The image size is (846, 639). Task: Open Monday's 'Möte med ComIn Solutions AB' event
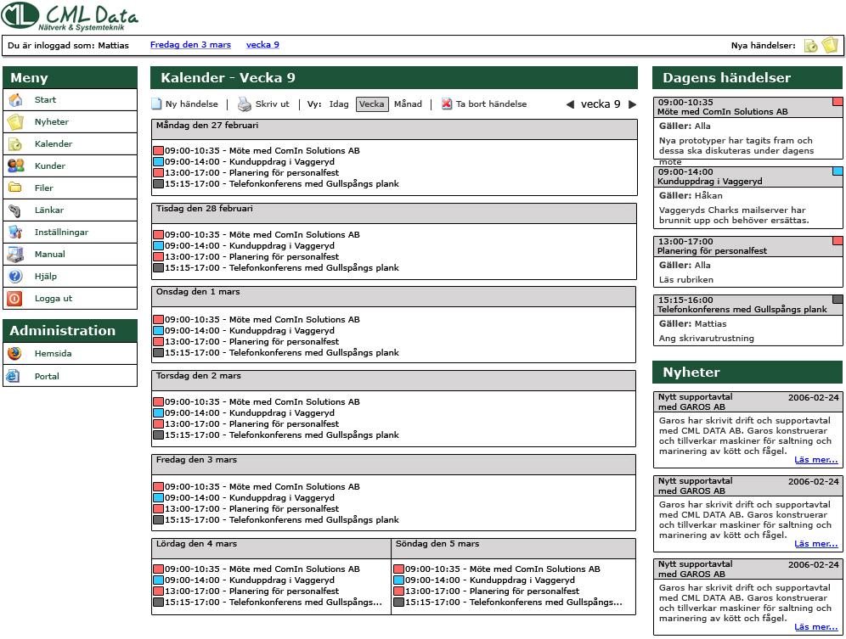262,151
